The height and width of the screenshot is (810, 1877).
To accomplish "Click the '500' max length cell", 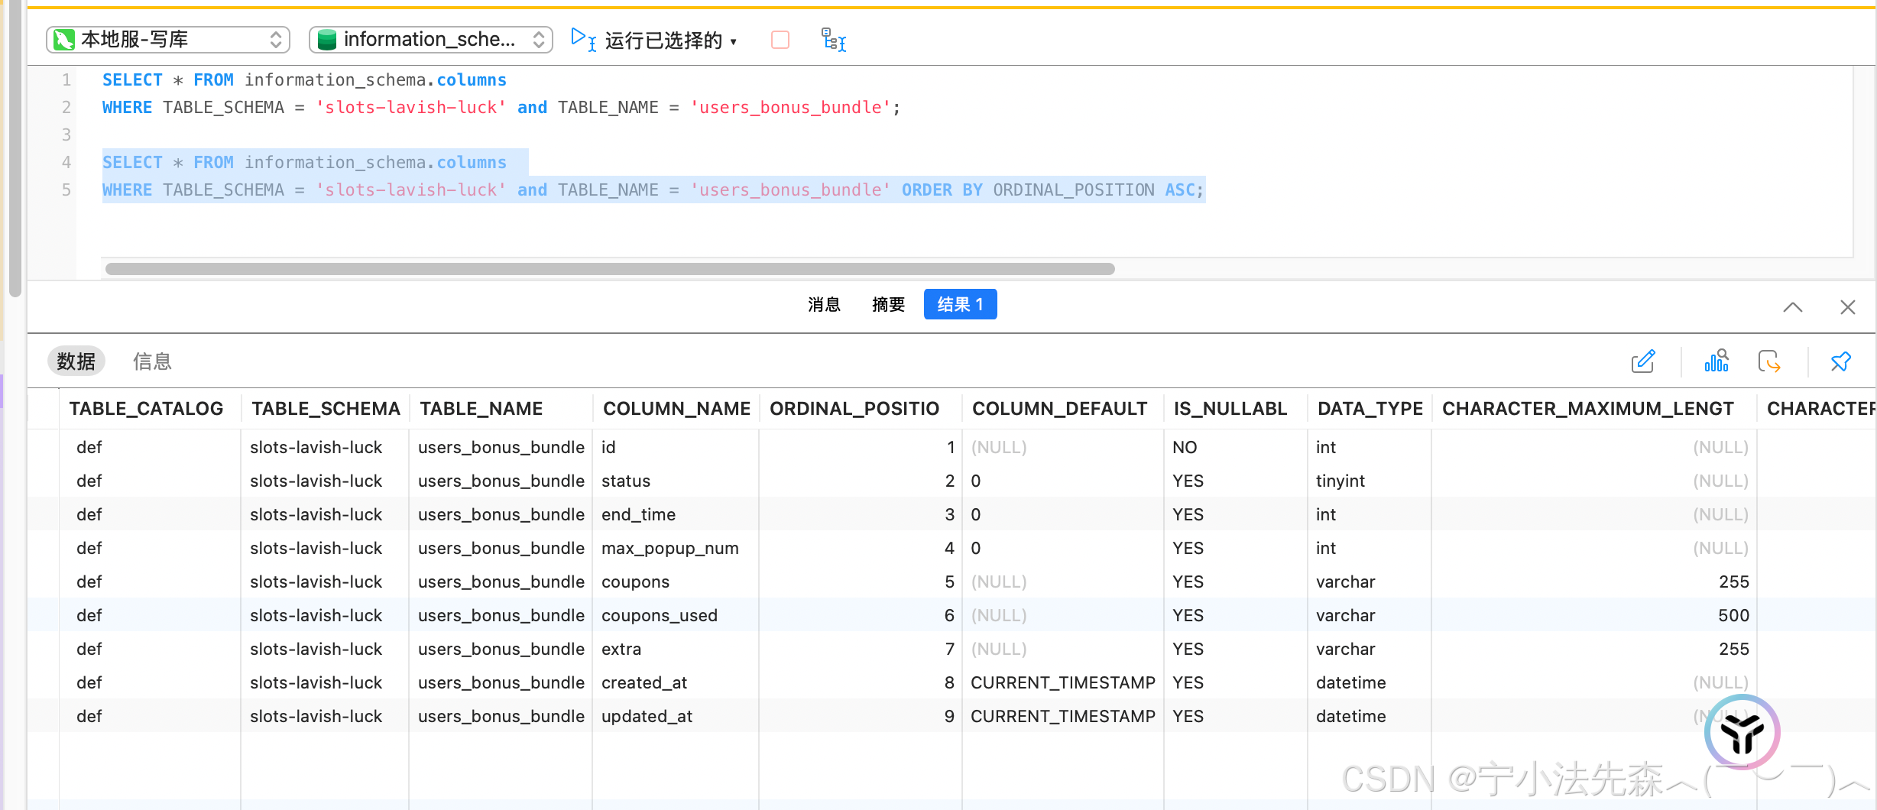I will [1594, 615].
